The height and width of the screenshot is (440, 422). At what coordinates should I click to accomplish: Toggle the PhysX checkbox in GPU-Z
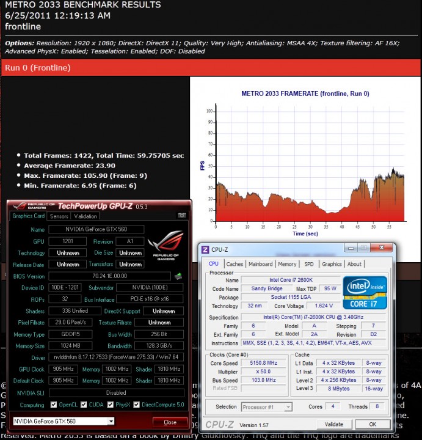(x=110, y=405)
